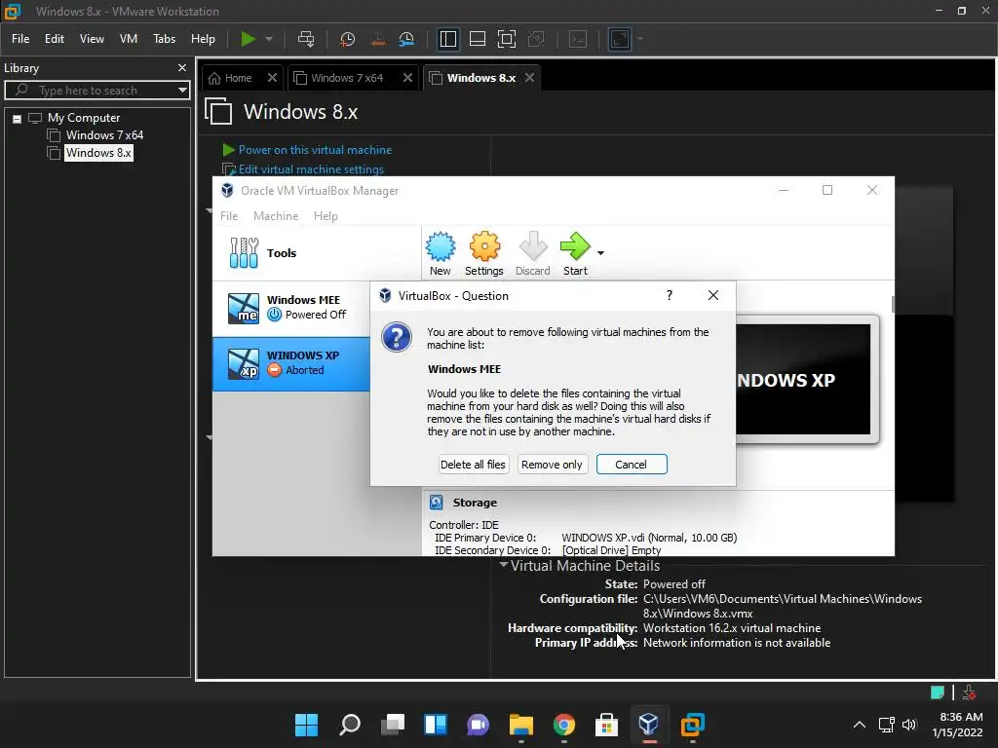
Task: Click the green power-on play button in VMware toolbar
Action: [248, 39]
